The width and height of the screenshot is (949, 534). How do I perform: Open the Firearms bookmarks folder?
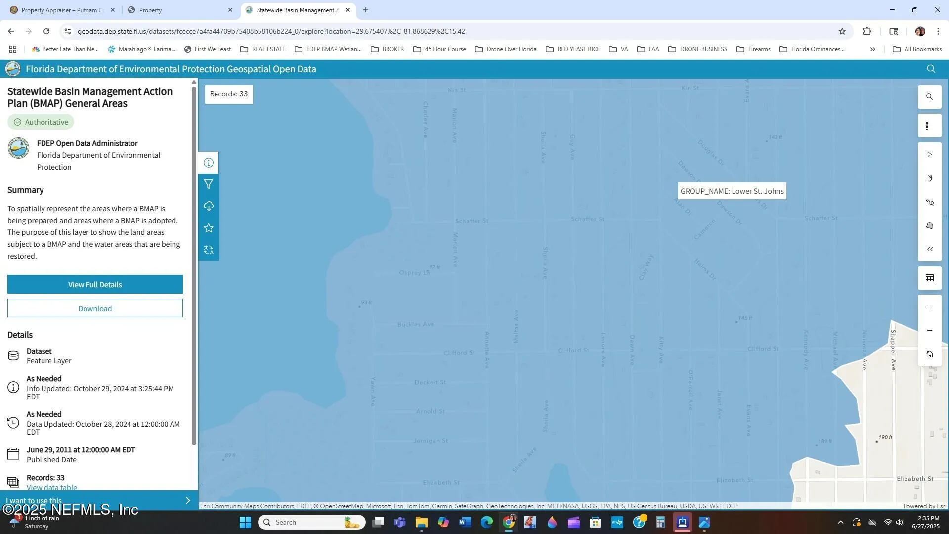754,49
